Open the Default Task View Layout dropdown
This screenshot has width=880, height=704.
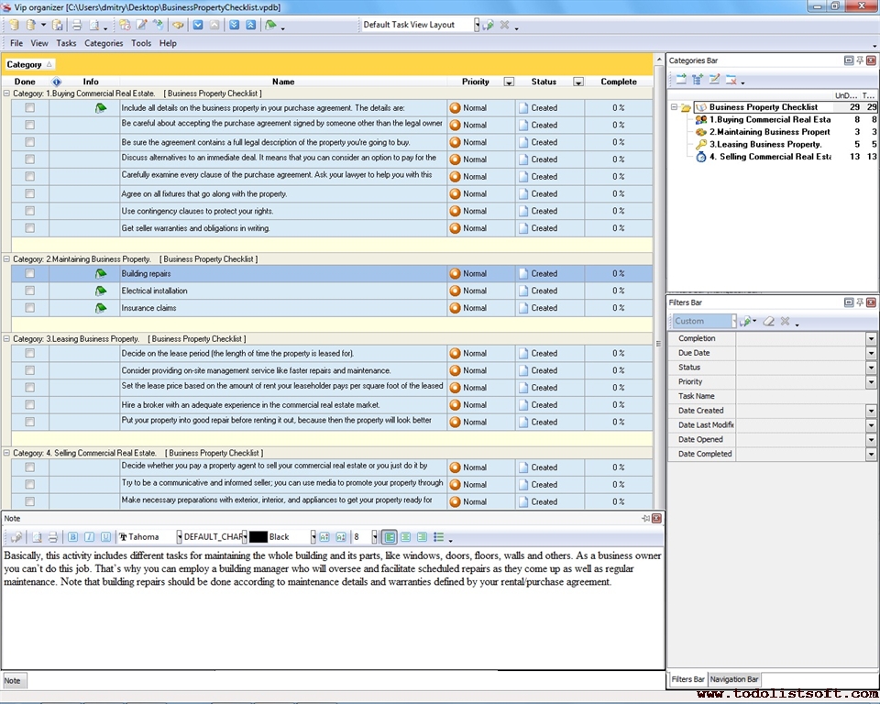pyautogui.click(x=477, y=25)
